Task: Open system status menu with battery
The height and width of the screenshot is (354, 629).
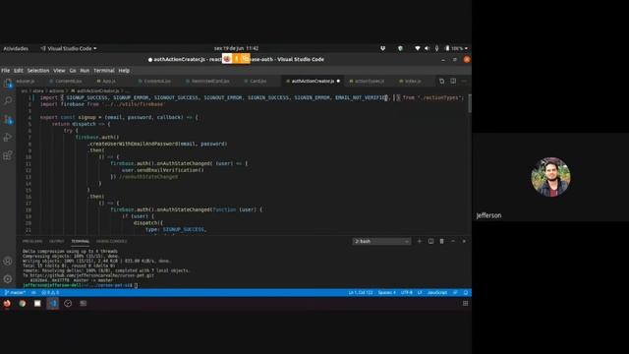Action: tap(441, 48)
